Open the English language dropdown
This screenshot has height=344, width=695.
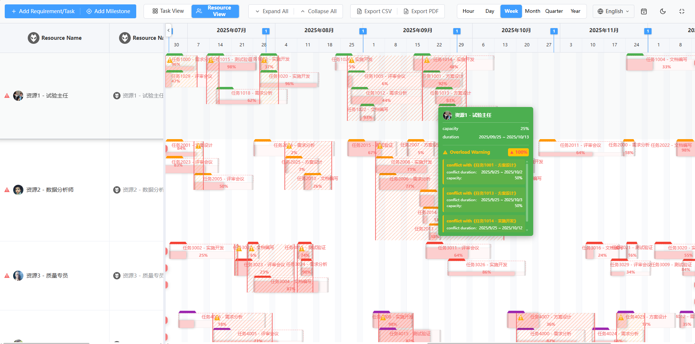click(613, 11)
